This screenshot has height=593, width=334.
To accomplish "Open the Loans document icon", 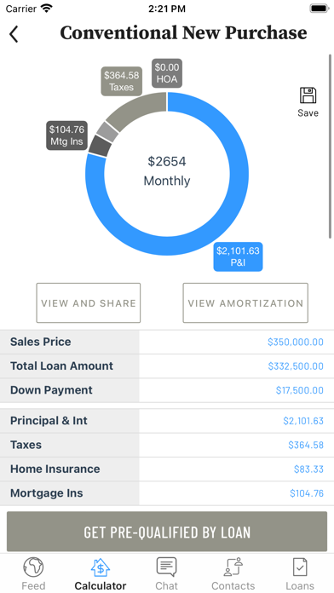I will [x=300, y=567].
